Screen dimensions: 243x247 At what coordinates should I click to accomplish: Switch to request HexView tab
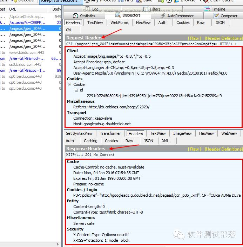pyautogui.click(x=143, y=23)
